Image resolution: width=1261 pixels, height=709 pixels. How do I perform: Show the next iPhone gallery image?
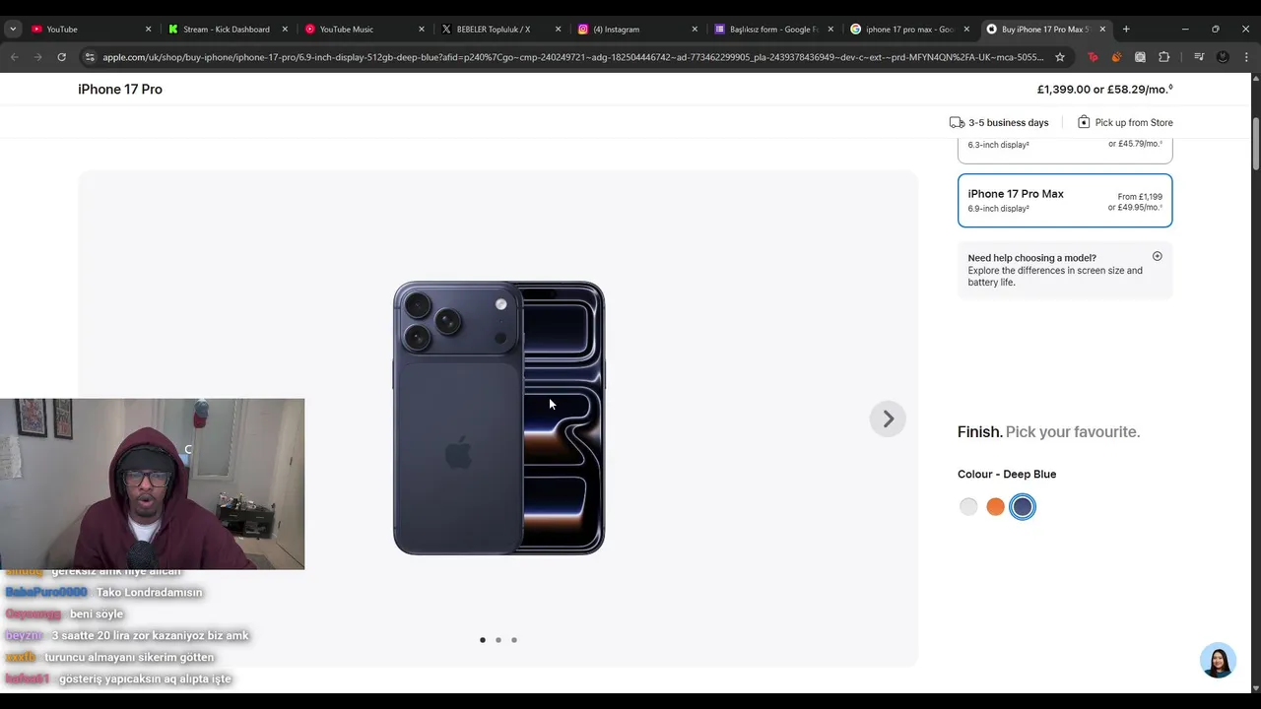click(x=888, y=419)
